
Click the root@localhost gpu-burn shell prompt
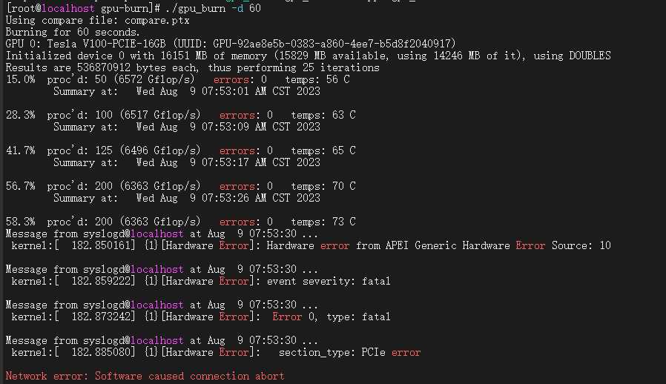click(81, 8)
